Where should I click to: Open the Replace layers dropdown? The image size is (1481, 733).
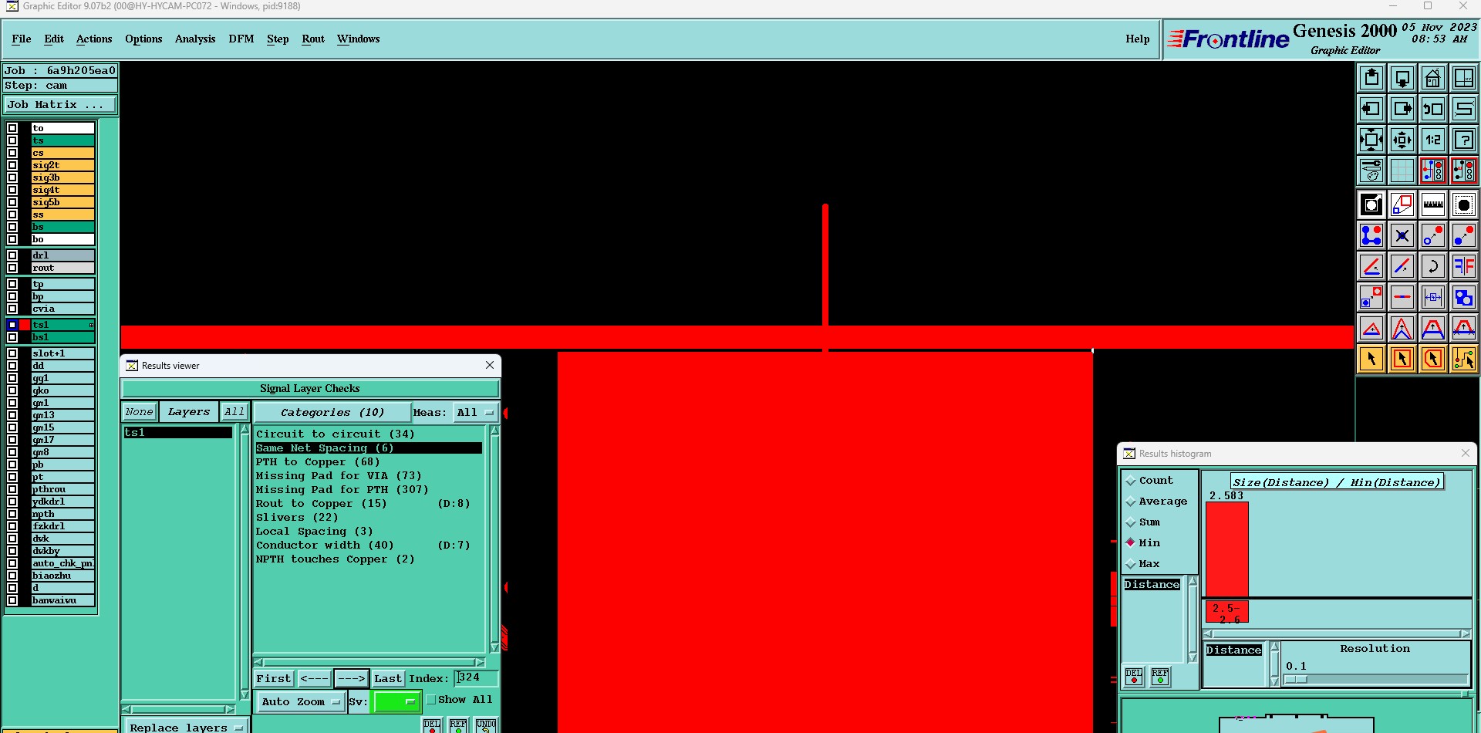(x=185, y=727)
